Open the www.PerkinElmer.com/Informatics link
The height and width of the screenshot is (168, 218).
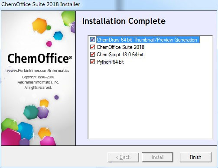tap(38, 71)
